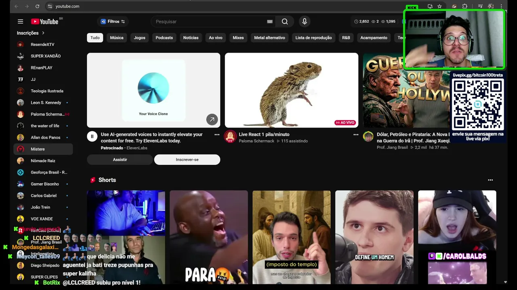Viewport: 517px width, 290px height.
Task: Go to YouTube home via the logo
Action: (44, 21)
